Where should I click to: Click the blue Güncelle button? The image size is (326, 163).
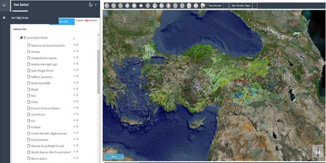[x=64, y=21]
